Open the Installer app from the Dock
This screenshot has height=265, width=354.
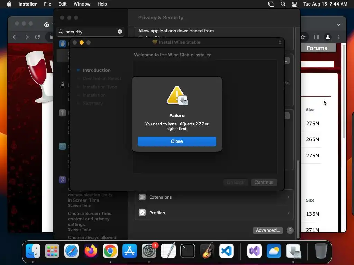point(293,251)
